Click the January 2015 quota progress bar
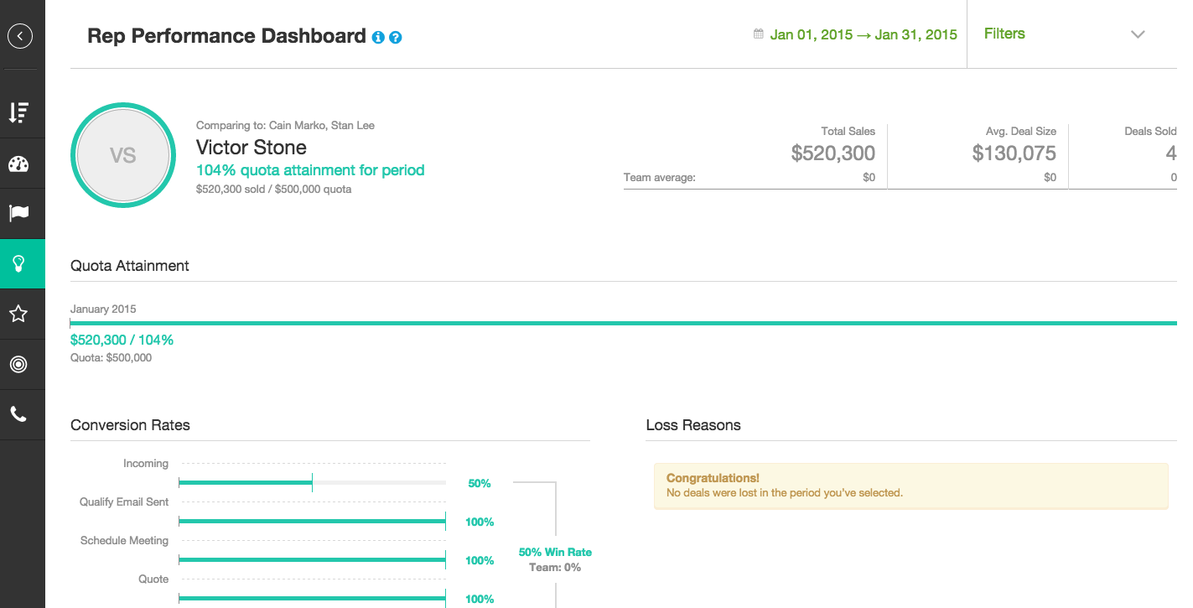The image size is (1193, 608). 624,323
